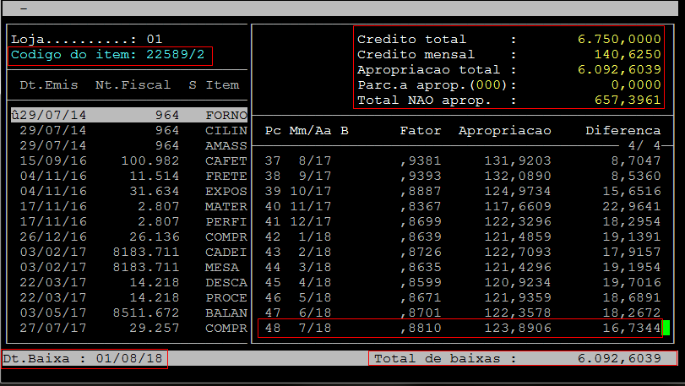The image size is (685, 386).
Task: Click the Dt.Baixa date field
Action: (x=84, y=358)
